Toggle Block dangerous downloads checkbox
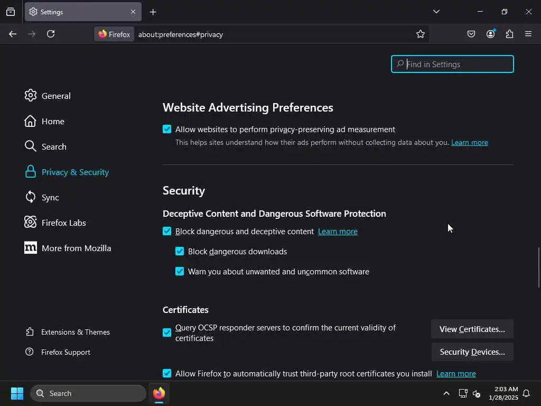 click(180, 252)
